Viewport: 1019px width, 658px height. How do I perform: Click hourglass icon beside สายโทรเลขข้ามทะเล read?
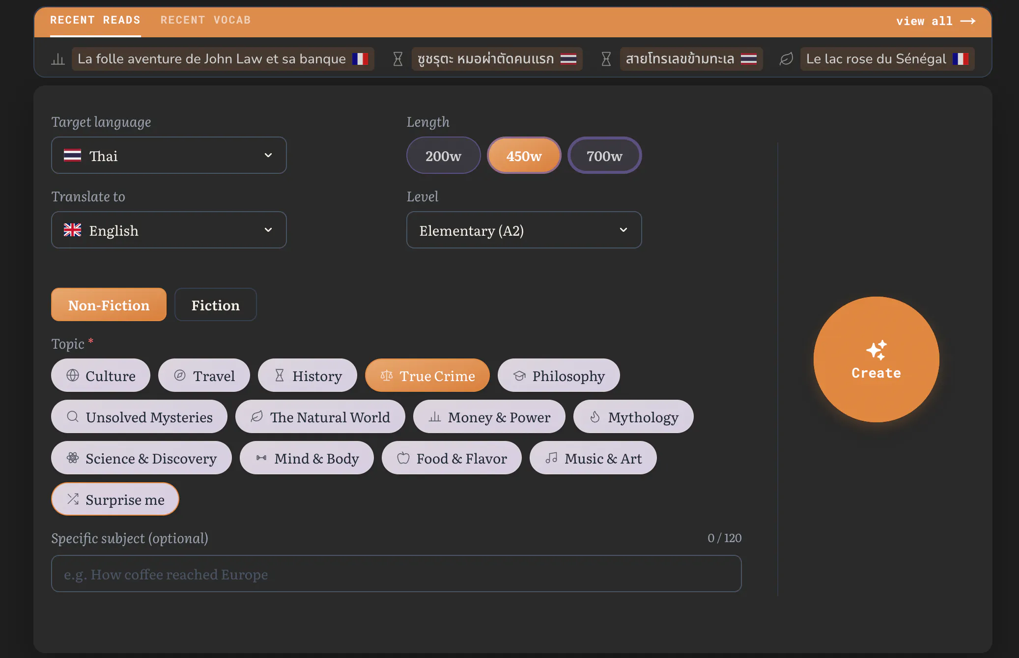[606, 59]
